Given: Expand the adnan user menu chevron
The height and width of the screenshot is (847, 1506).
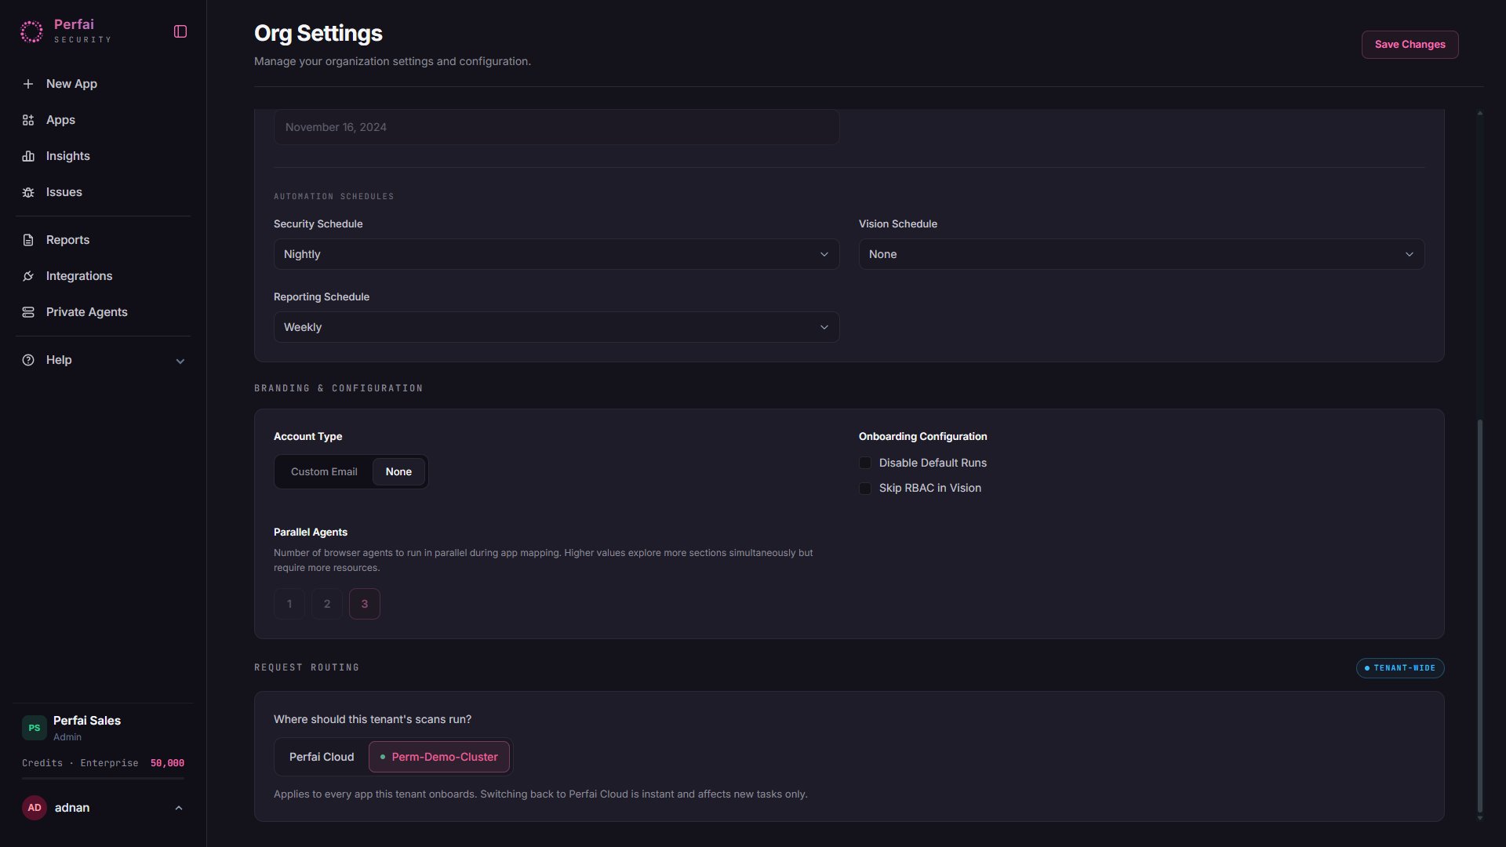Looking at the screenshot, I should tap(179, 808).
